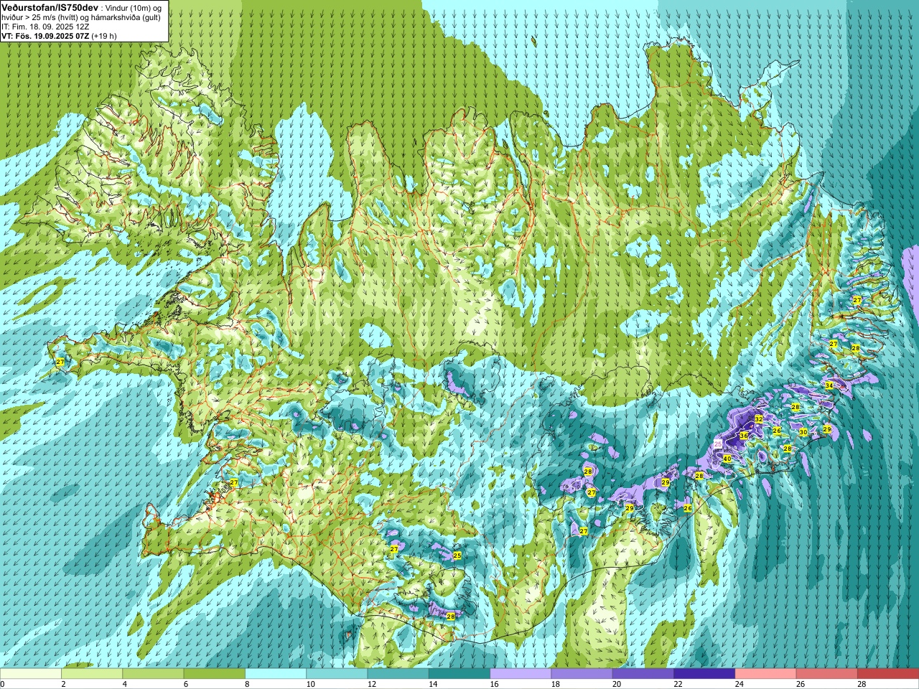Screen dimensions: 919x689
Task: Click the 16–18 m/s lavender legend swatch
Action: click(x=521, y=674)
